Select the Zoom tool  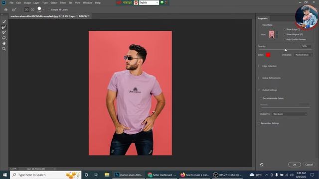[x=4, y=49]
